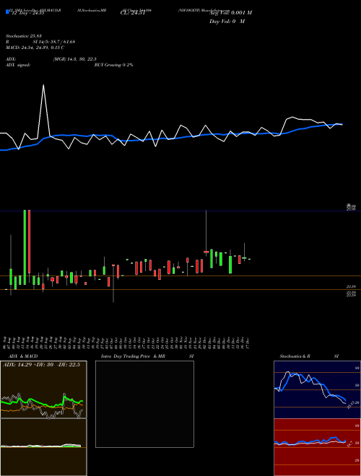Click the tall red candlestick beside the green one

click(29, 242)
